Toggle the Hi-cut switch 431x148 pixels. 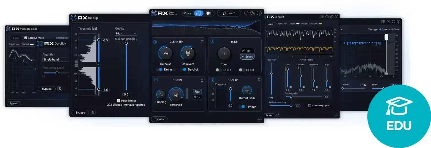click(x=242, y=70)
